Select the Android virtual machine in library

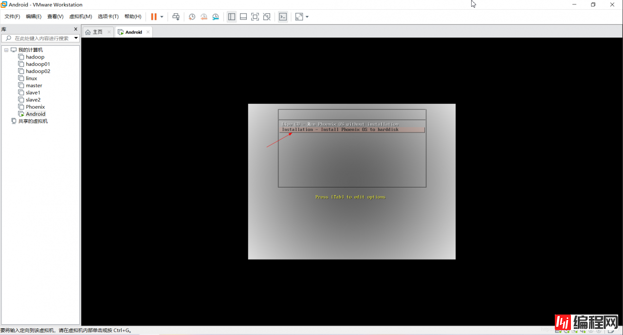tap(36, 114)
